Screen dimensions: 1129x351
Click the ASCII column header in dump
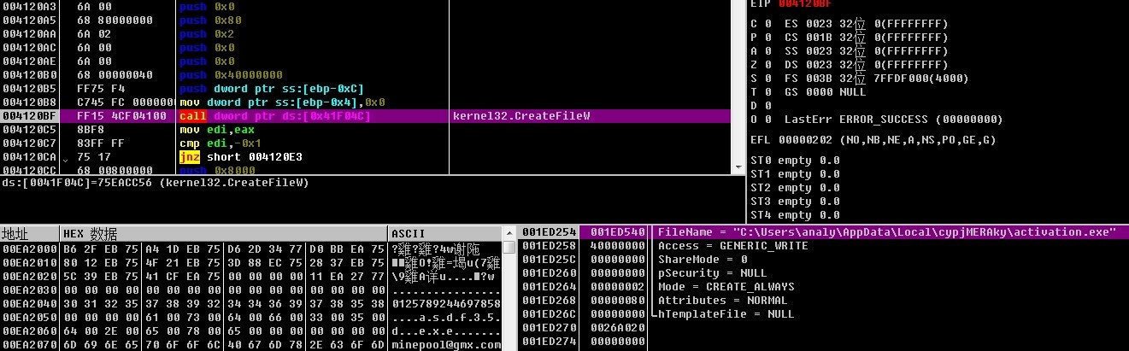click(x=445, y=233)
